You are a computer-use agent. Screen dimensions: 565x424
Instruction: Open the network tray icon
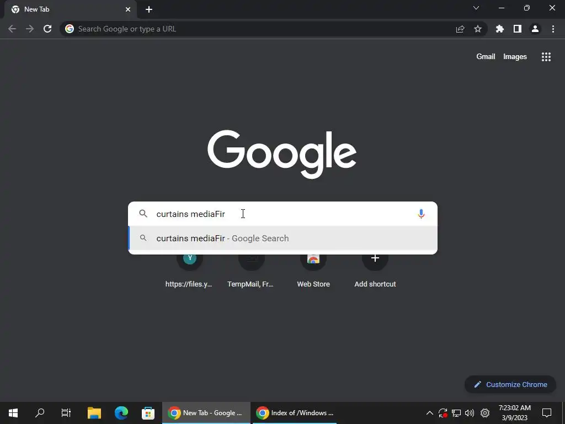[x=456, y=413]
